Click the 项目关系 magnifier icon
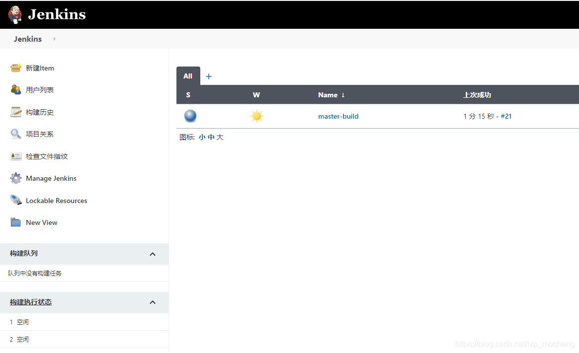 coord(16,134)
